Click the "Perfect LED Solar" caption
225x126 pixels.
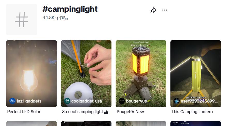point(24,112)
